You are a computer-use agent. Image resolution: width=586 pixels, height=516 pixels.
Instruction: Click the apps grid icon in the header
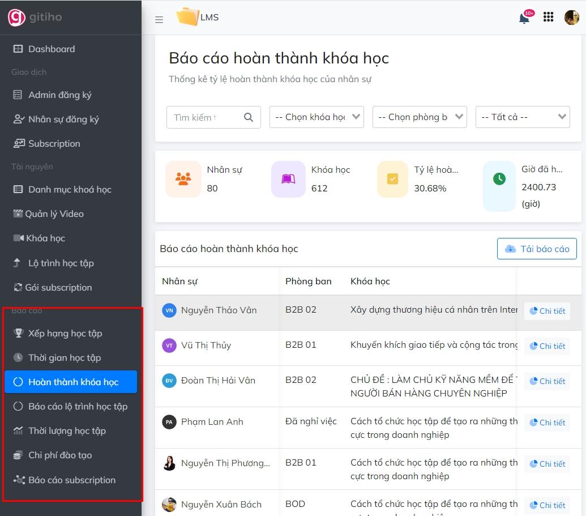click(548, 17)
